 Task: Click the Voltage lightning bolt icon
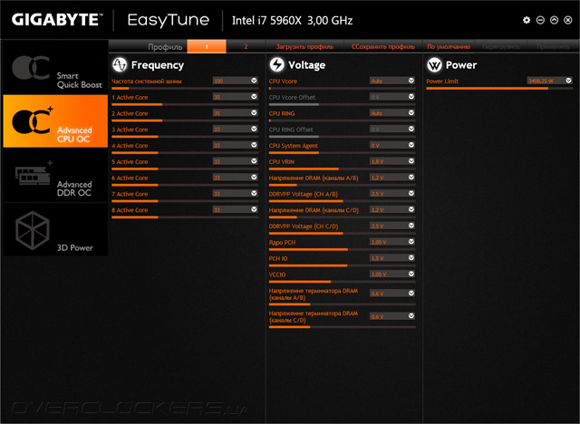tap(276, 64)
